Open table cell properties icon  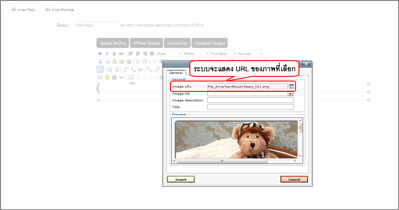117,70
